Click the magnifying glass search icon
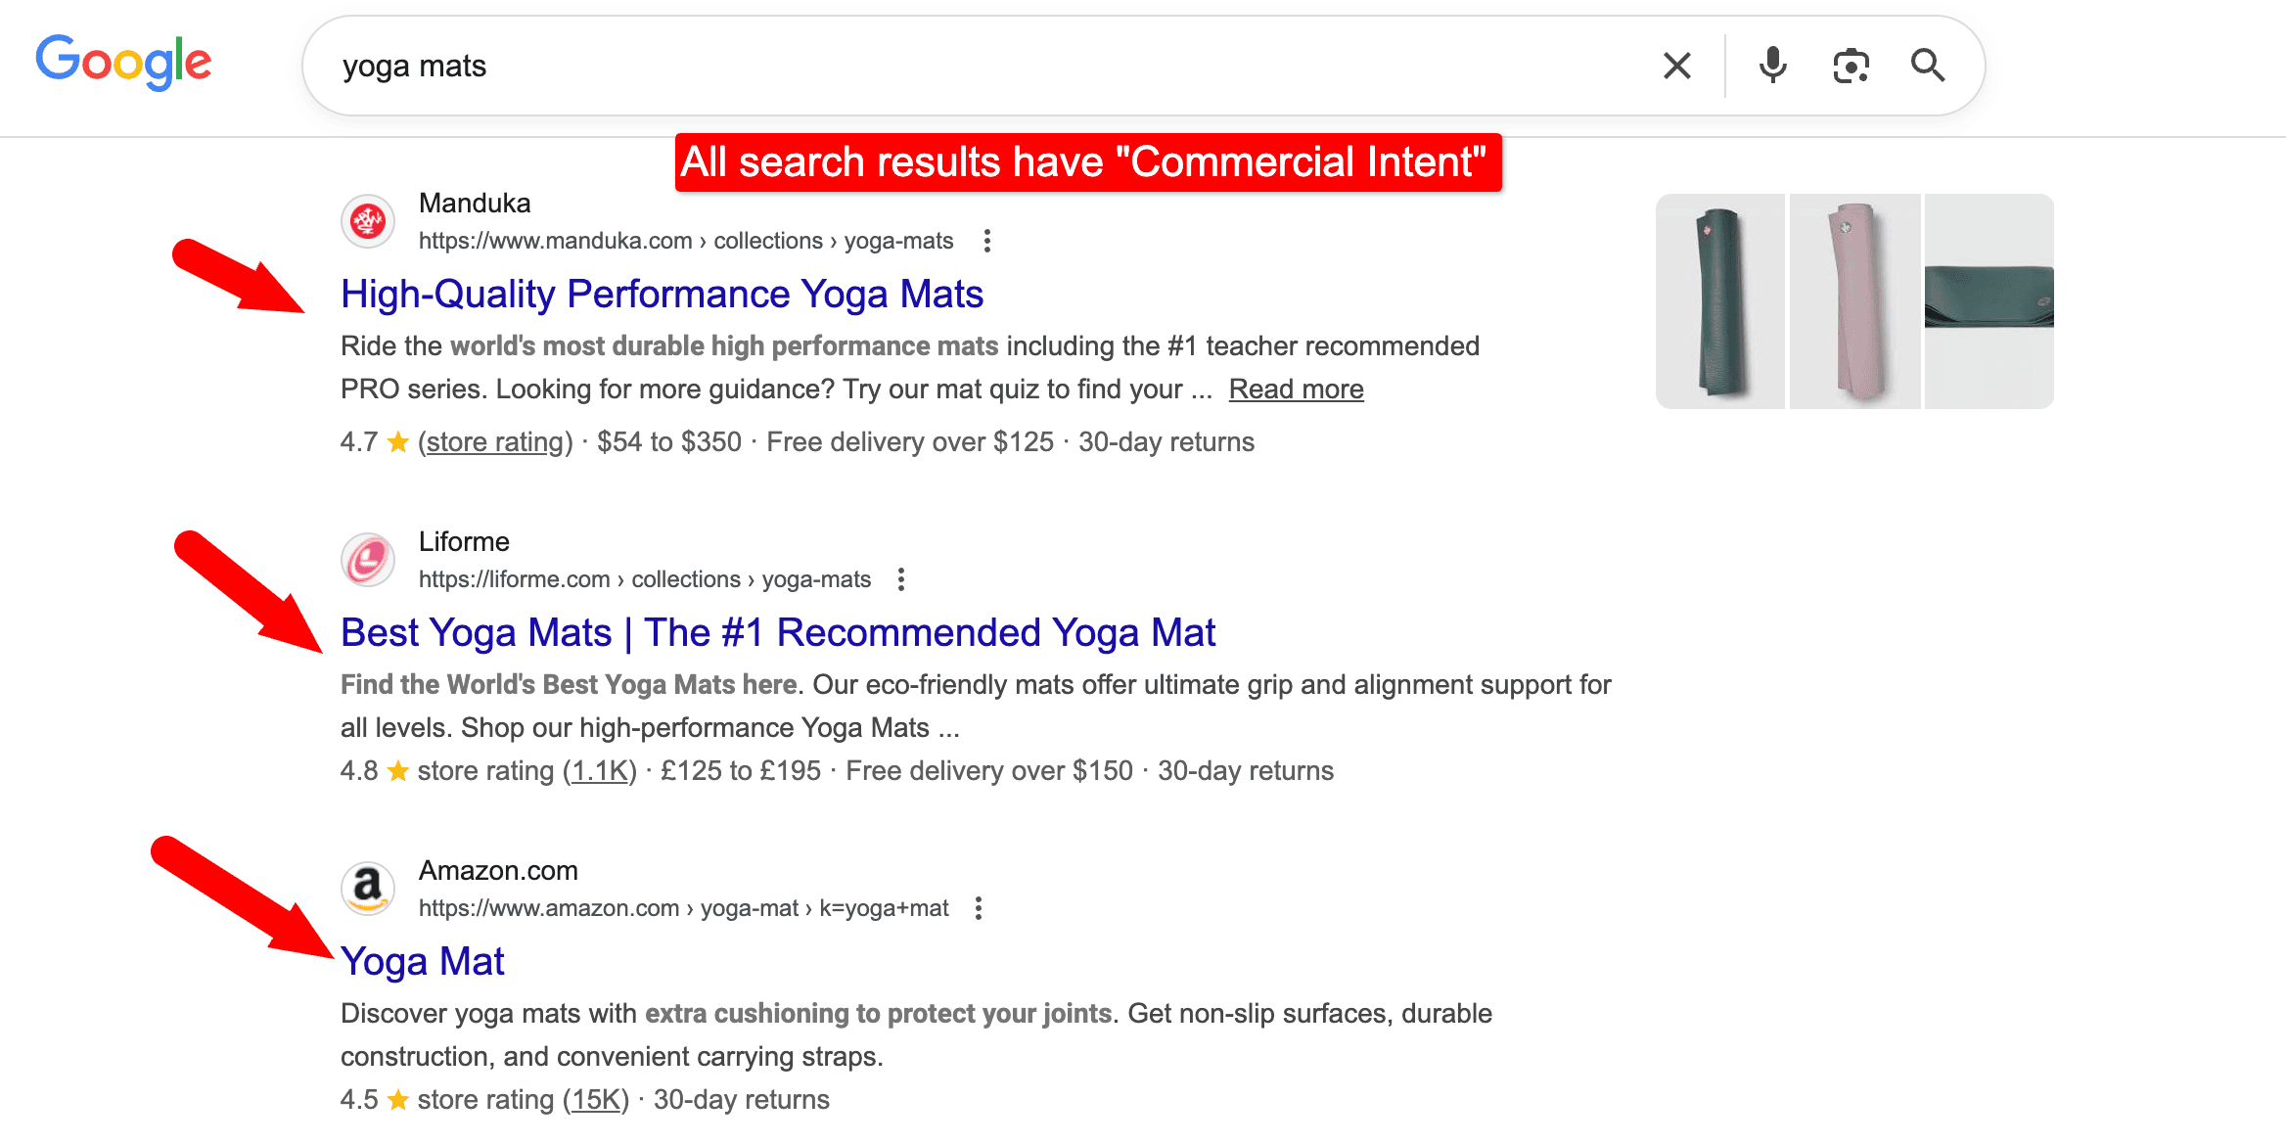2286x1145 pixels. coord(1926,65)
